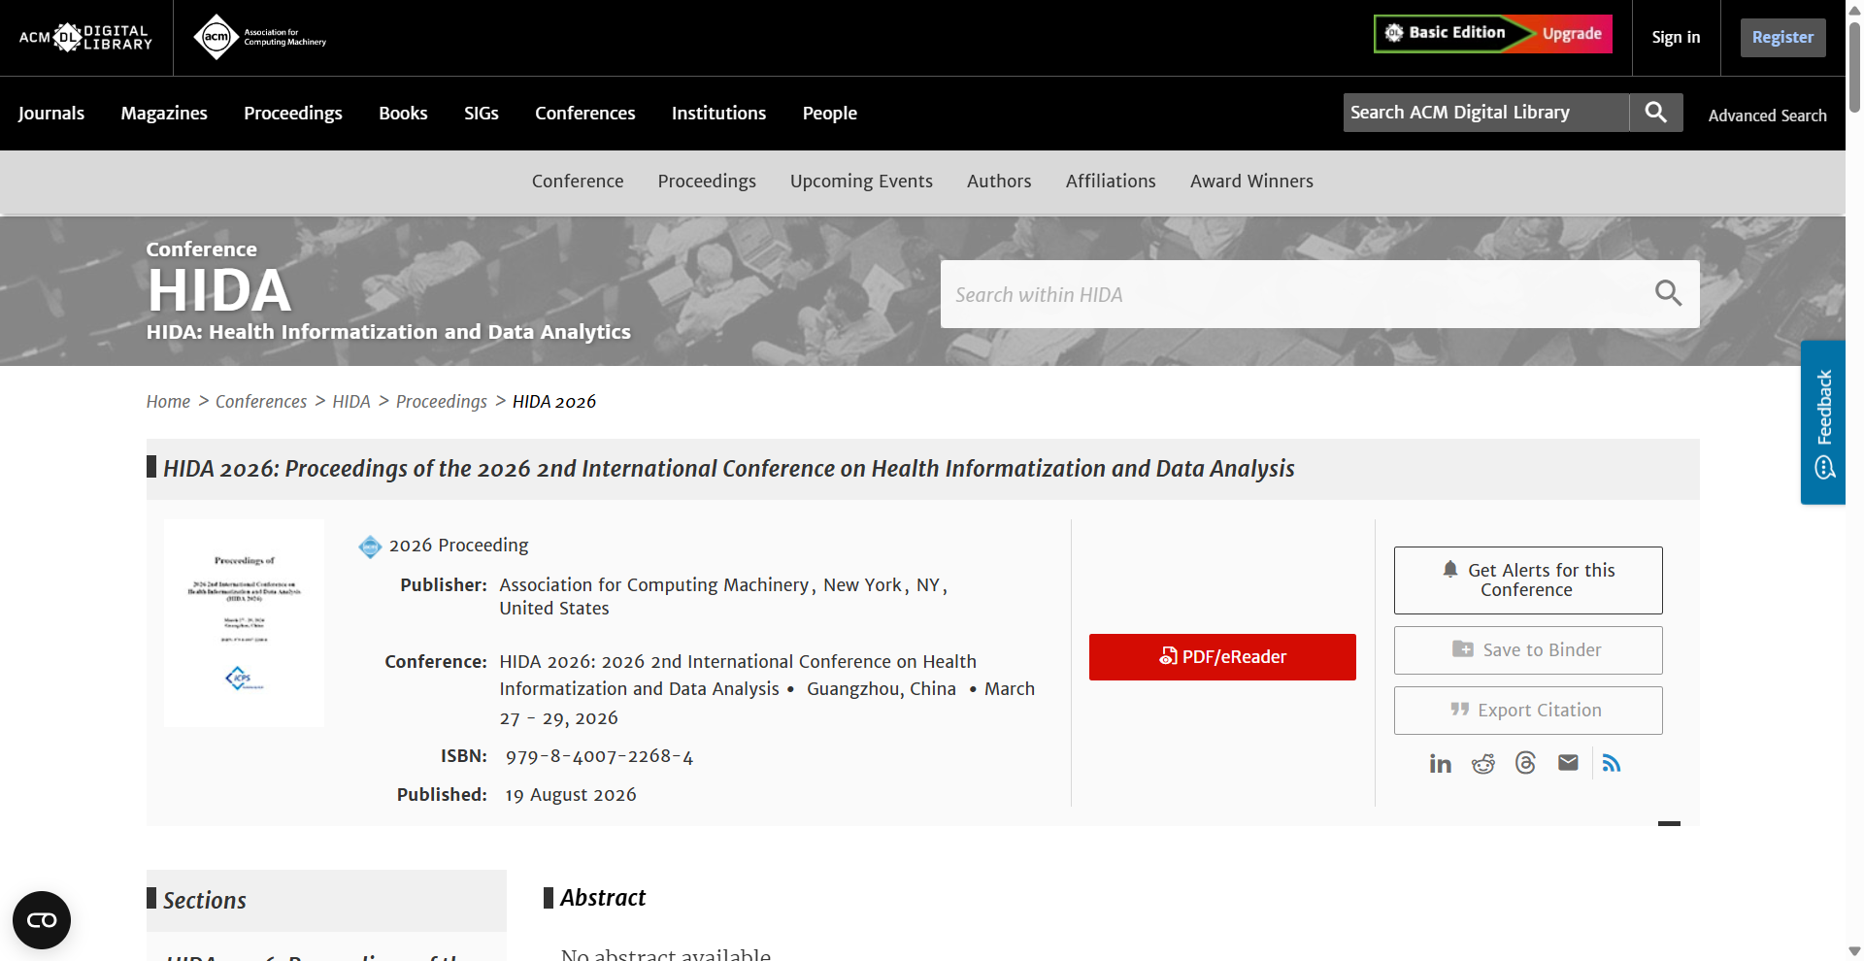Image resolution: width=1864 pixels, height=961 pixels.
Task: Open Advanced Search link
Action: (x=1767, y=116)
